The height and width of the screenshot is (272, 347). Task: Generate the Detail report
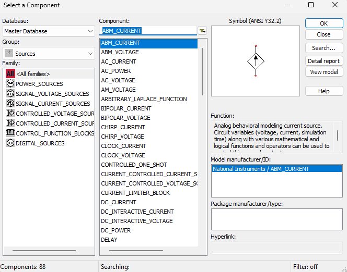coord(324,61)
